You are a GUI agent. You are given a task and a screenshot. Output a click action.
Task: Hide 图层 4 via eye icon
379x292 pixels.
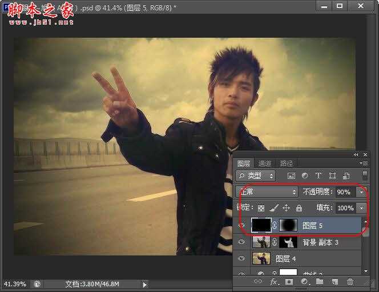coord(241,258)
